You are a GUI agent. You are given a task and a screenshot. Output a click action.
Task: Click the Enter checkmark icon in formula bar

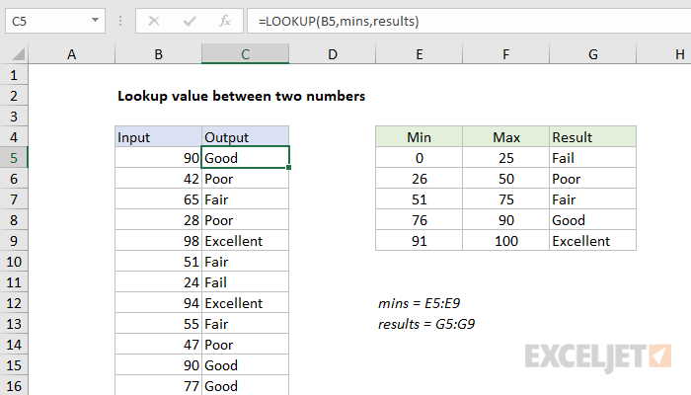point(190,21)
